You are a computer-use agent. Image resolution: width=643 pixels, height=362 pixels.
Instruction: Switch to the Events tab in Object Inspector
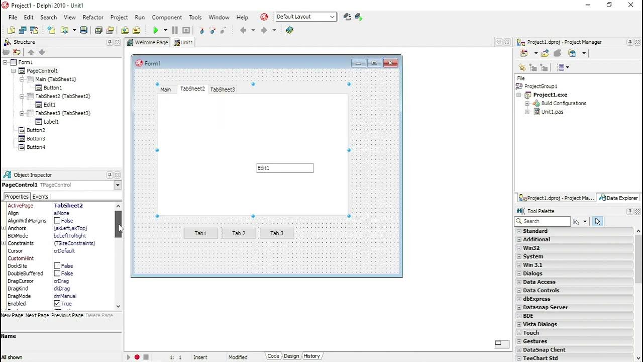pyautogui.click(x=40, y=197)
